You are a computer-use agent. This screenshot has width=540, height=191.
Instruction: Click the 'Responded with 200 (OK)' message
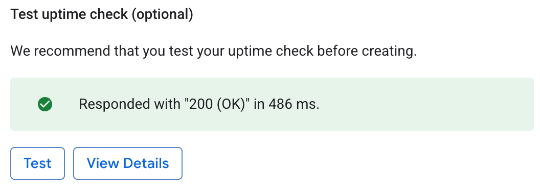point(199,104)
